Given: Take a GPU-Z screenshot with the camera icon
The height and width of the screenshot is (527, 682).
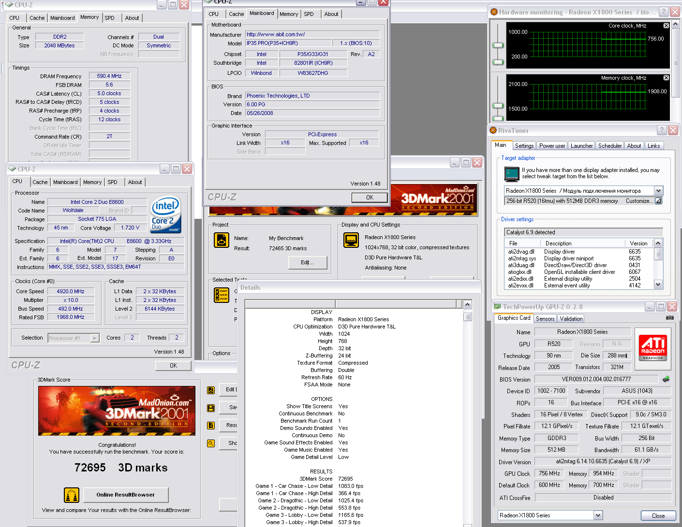Looking at the screenshot, I should click(669, 318).
